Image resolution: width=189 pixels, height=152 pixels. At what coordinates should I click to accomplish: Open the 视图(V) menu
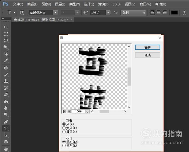point(130,4)
